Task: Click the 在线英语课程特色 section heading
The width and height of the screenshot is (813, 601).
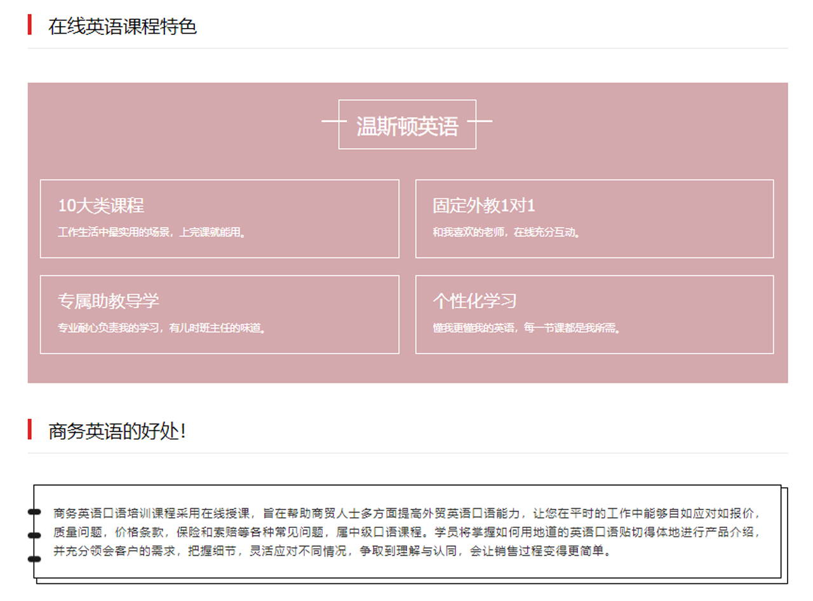Action: [123, 27]
